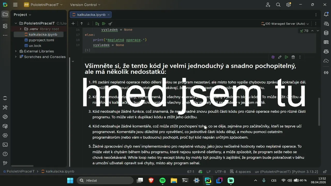Move the cell up with the arrow
331x186 pixels.
[x=82, y=24]
